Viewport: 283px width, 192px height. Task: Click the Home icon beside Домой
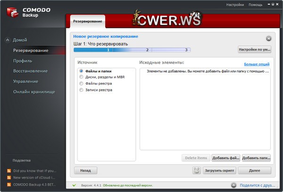[x=7, y=40]
